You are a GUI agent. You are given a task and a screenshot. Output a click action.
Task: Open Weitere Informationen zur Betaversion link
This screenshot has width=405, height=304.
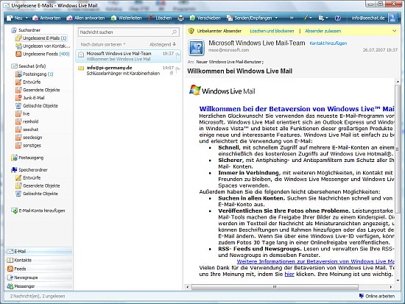click(x=315, y=261)
